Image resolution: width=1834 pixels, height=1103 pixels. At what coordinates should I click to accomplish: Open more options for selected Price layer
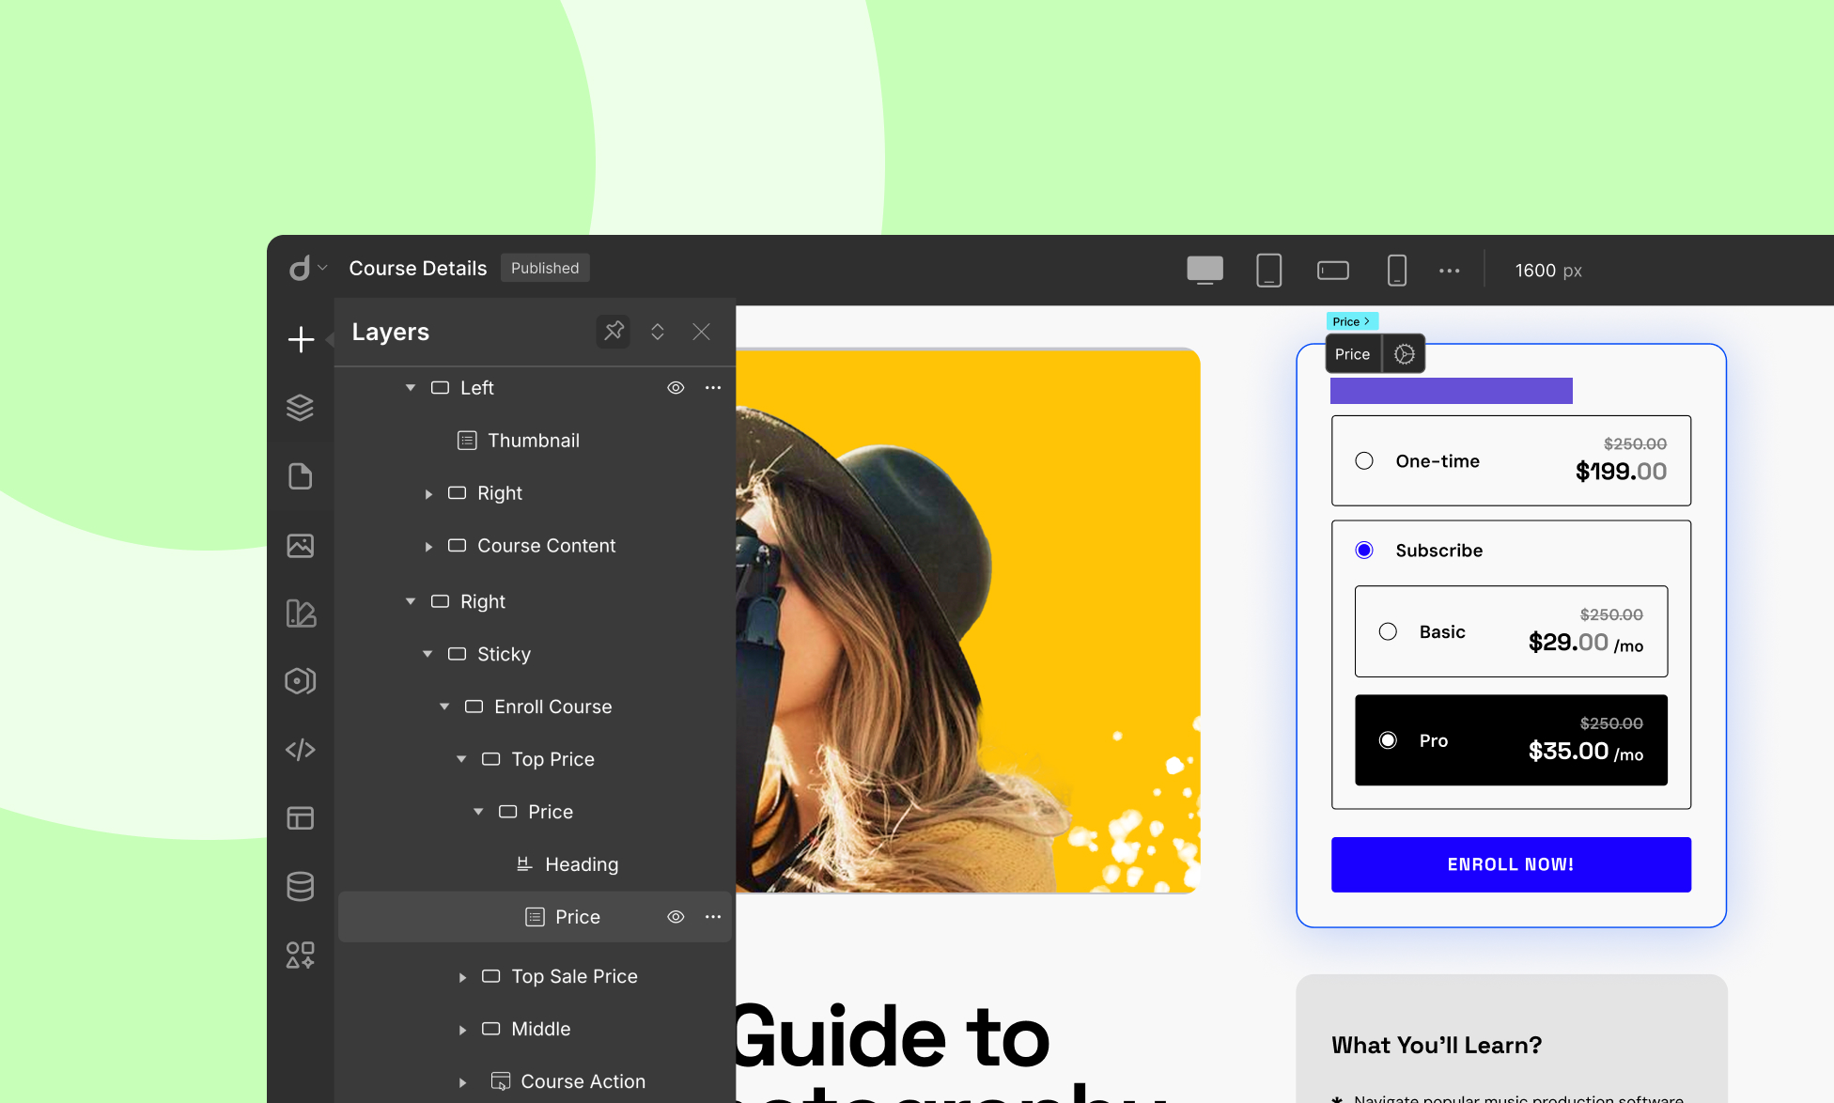pos(713,917)
